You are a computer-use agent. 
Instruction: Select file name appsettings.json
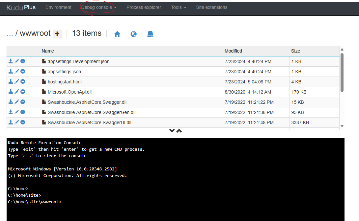pos(64,72)
